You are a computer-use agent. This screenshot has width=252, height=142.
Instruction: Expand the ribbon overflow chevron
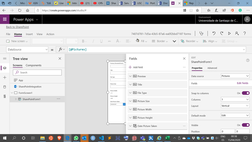click(174, 41)
